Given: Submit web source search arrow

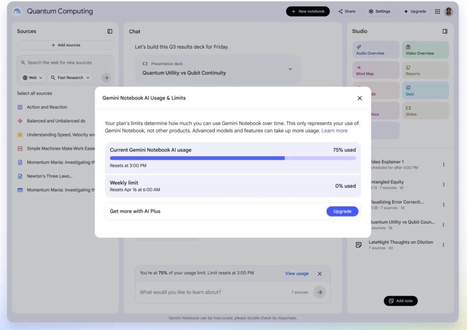Looking at the screenshot, I should click(106, 77).
